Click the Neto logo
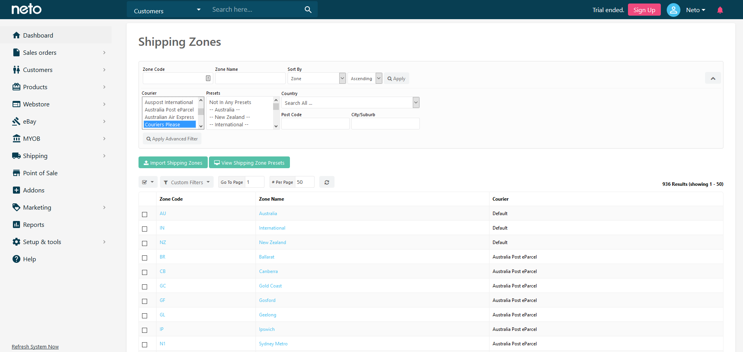The width and height of the screenshot is (743, 352). tap(26, 9)
